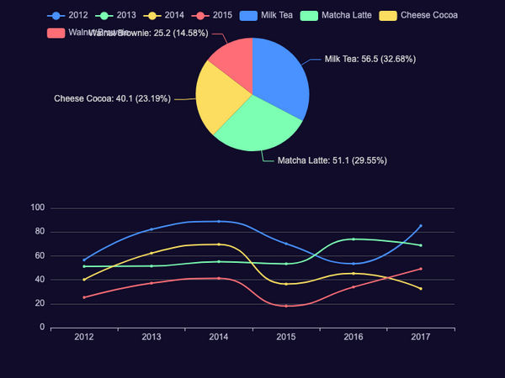Click the Milk Tea legend swatch

[248, 15]
